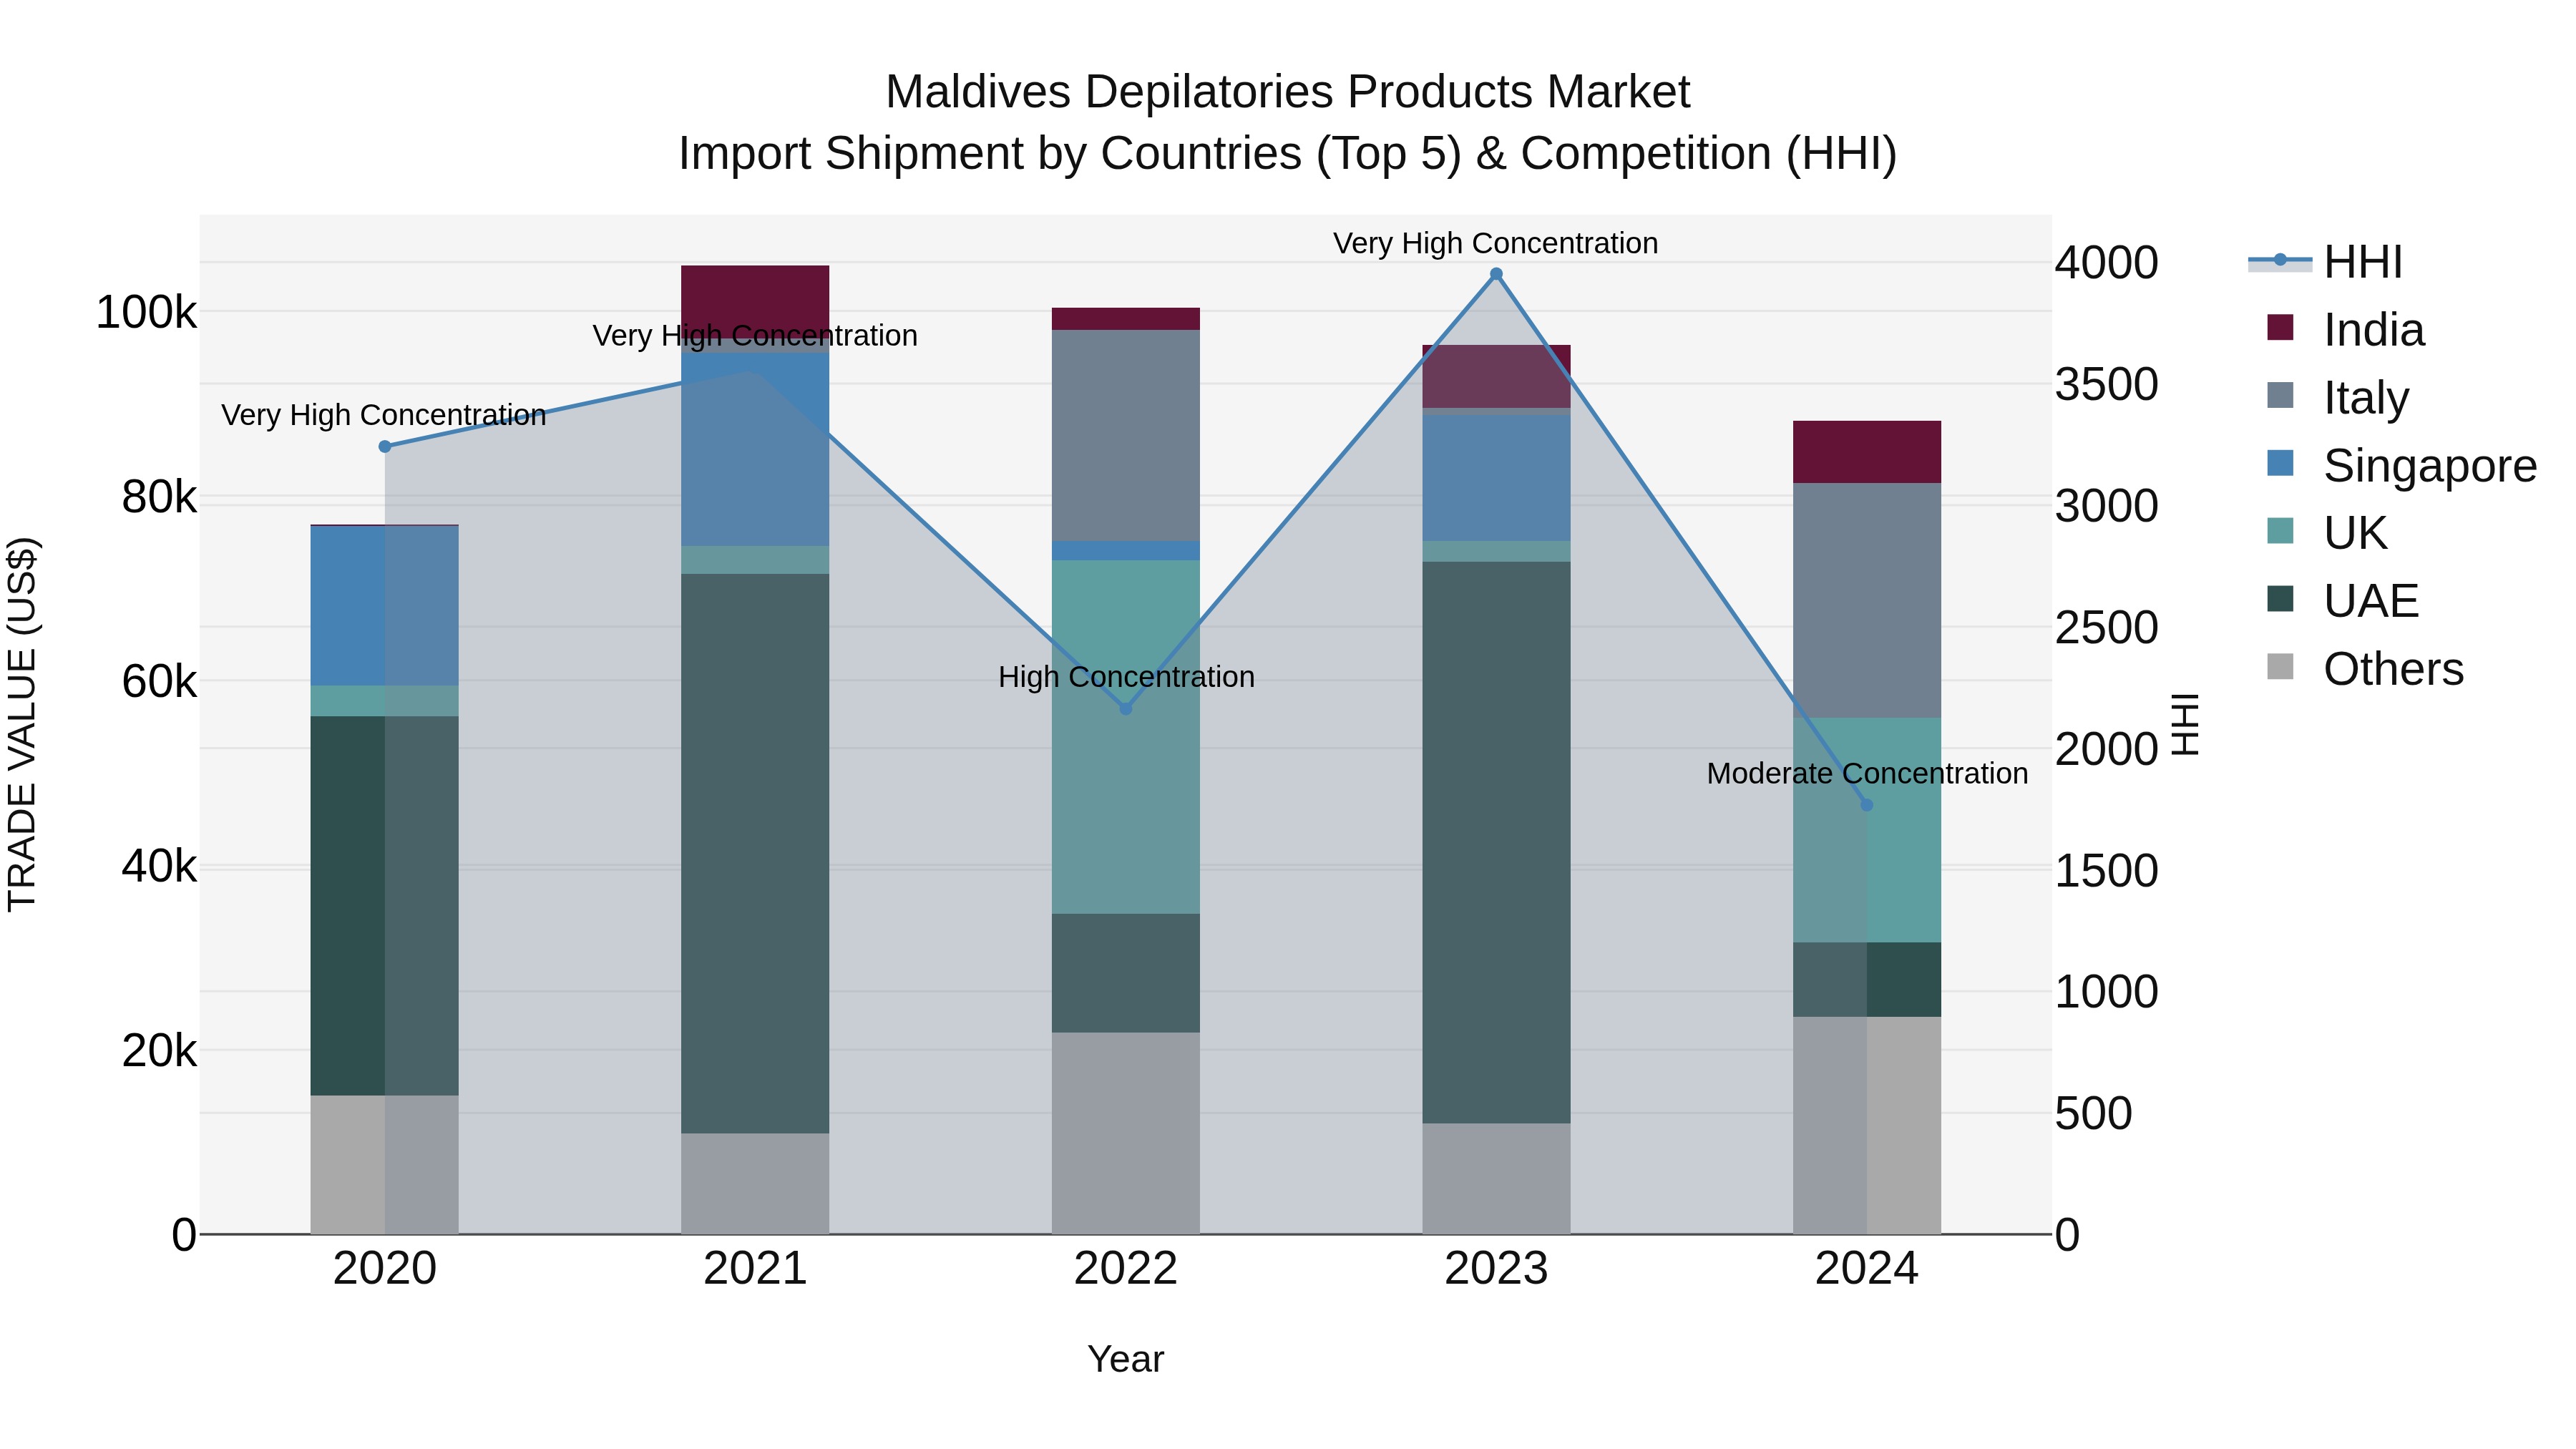Click the 2022 Others bar segment
Viewport: 2576px width, 1449px height.
1125,1133
